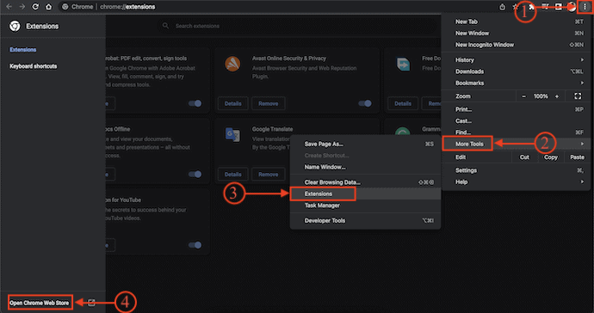Click the Chrome site info icon in address bar
Screen dimensions: 594x313
(x=65, y=7)
